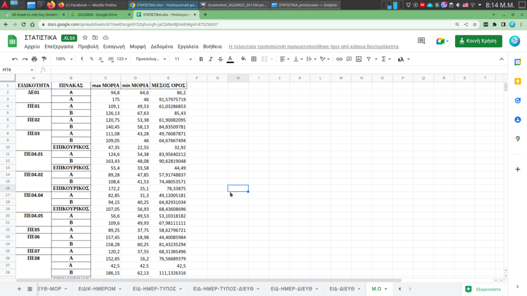Viewport: 527px width, 296px height.
Task: Open the Προβολή menu
Action: click(88, 47)
